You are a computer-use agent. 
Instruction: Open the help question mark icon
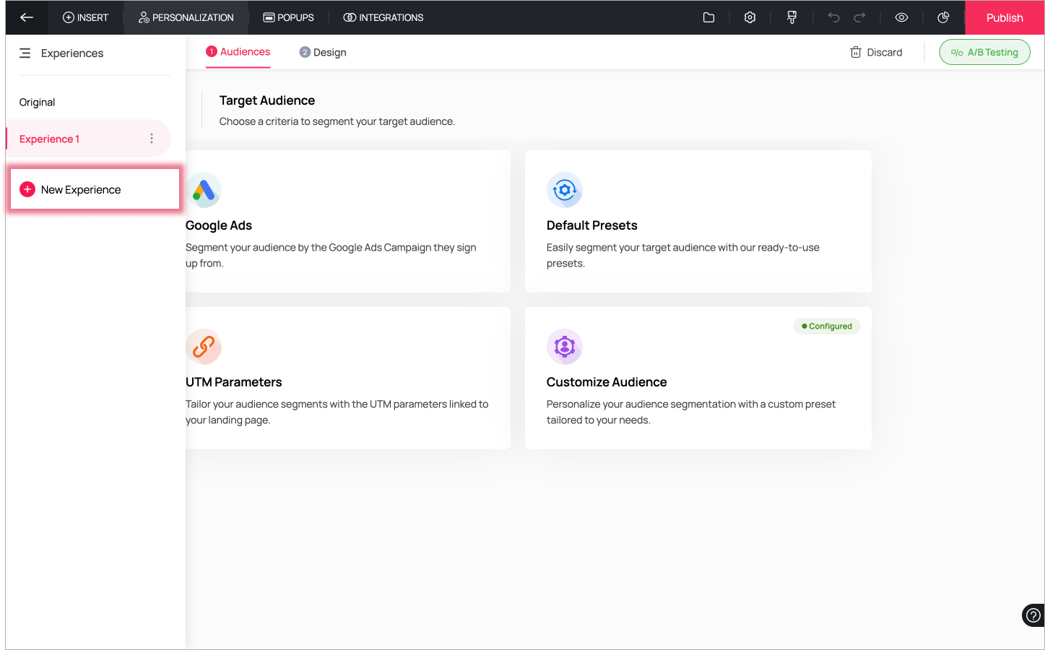pos(1033,615)
